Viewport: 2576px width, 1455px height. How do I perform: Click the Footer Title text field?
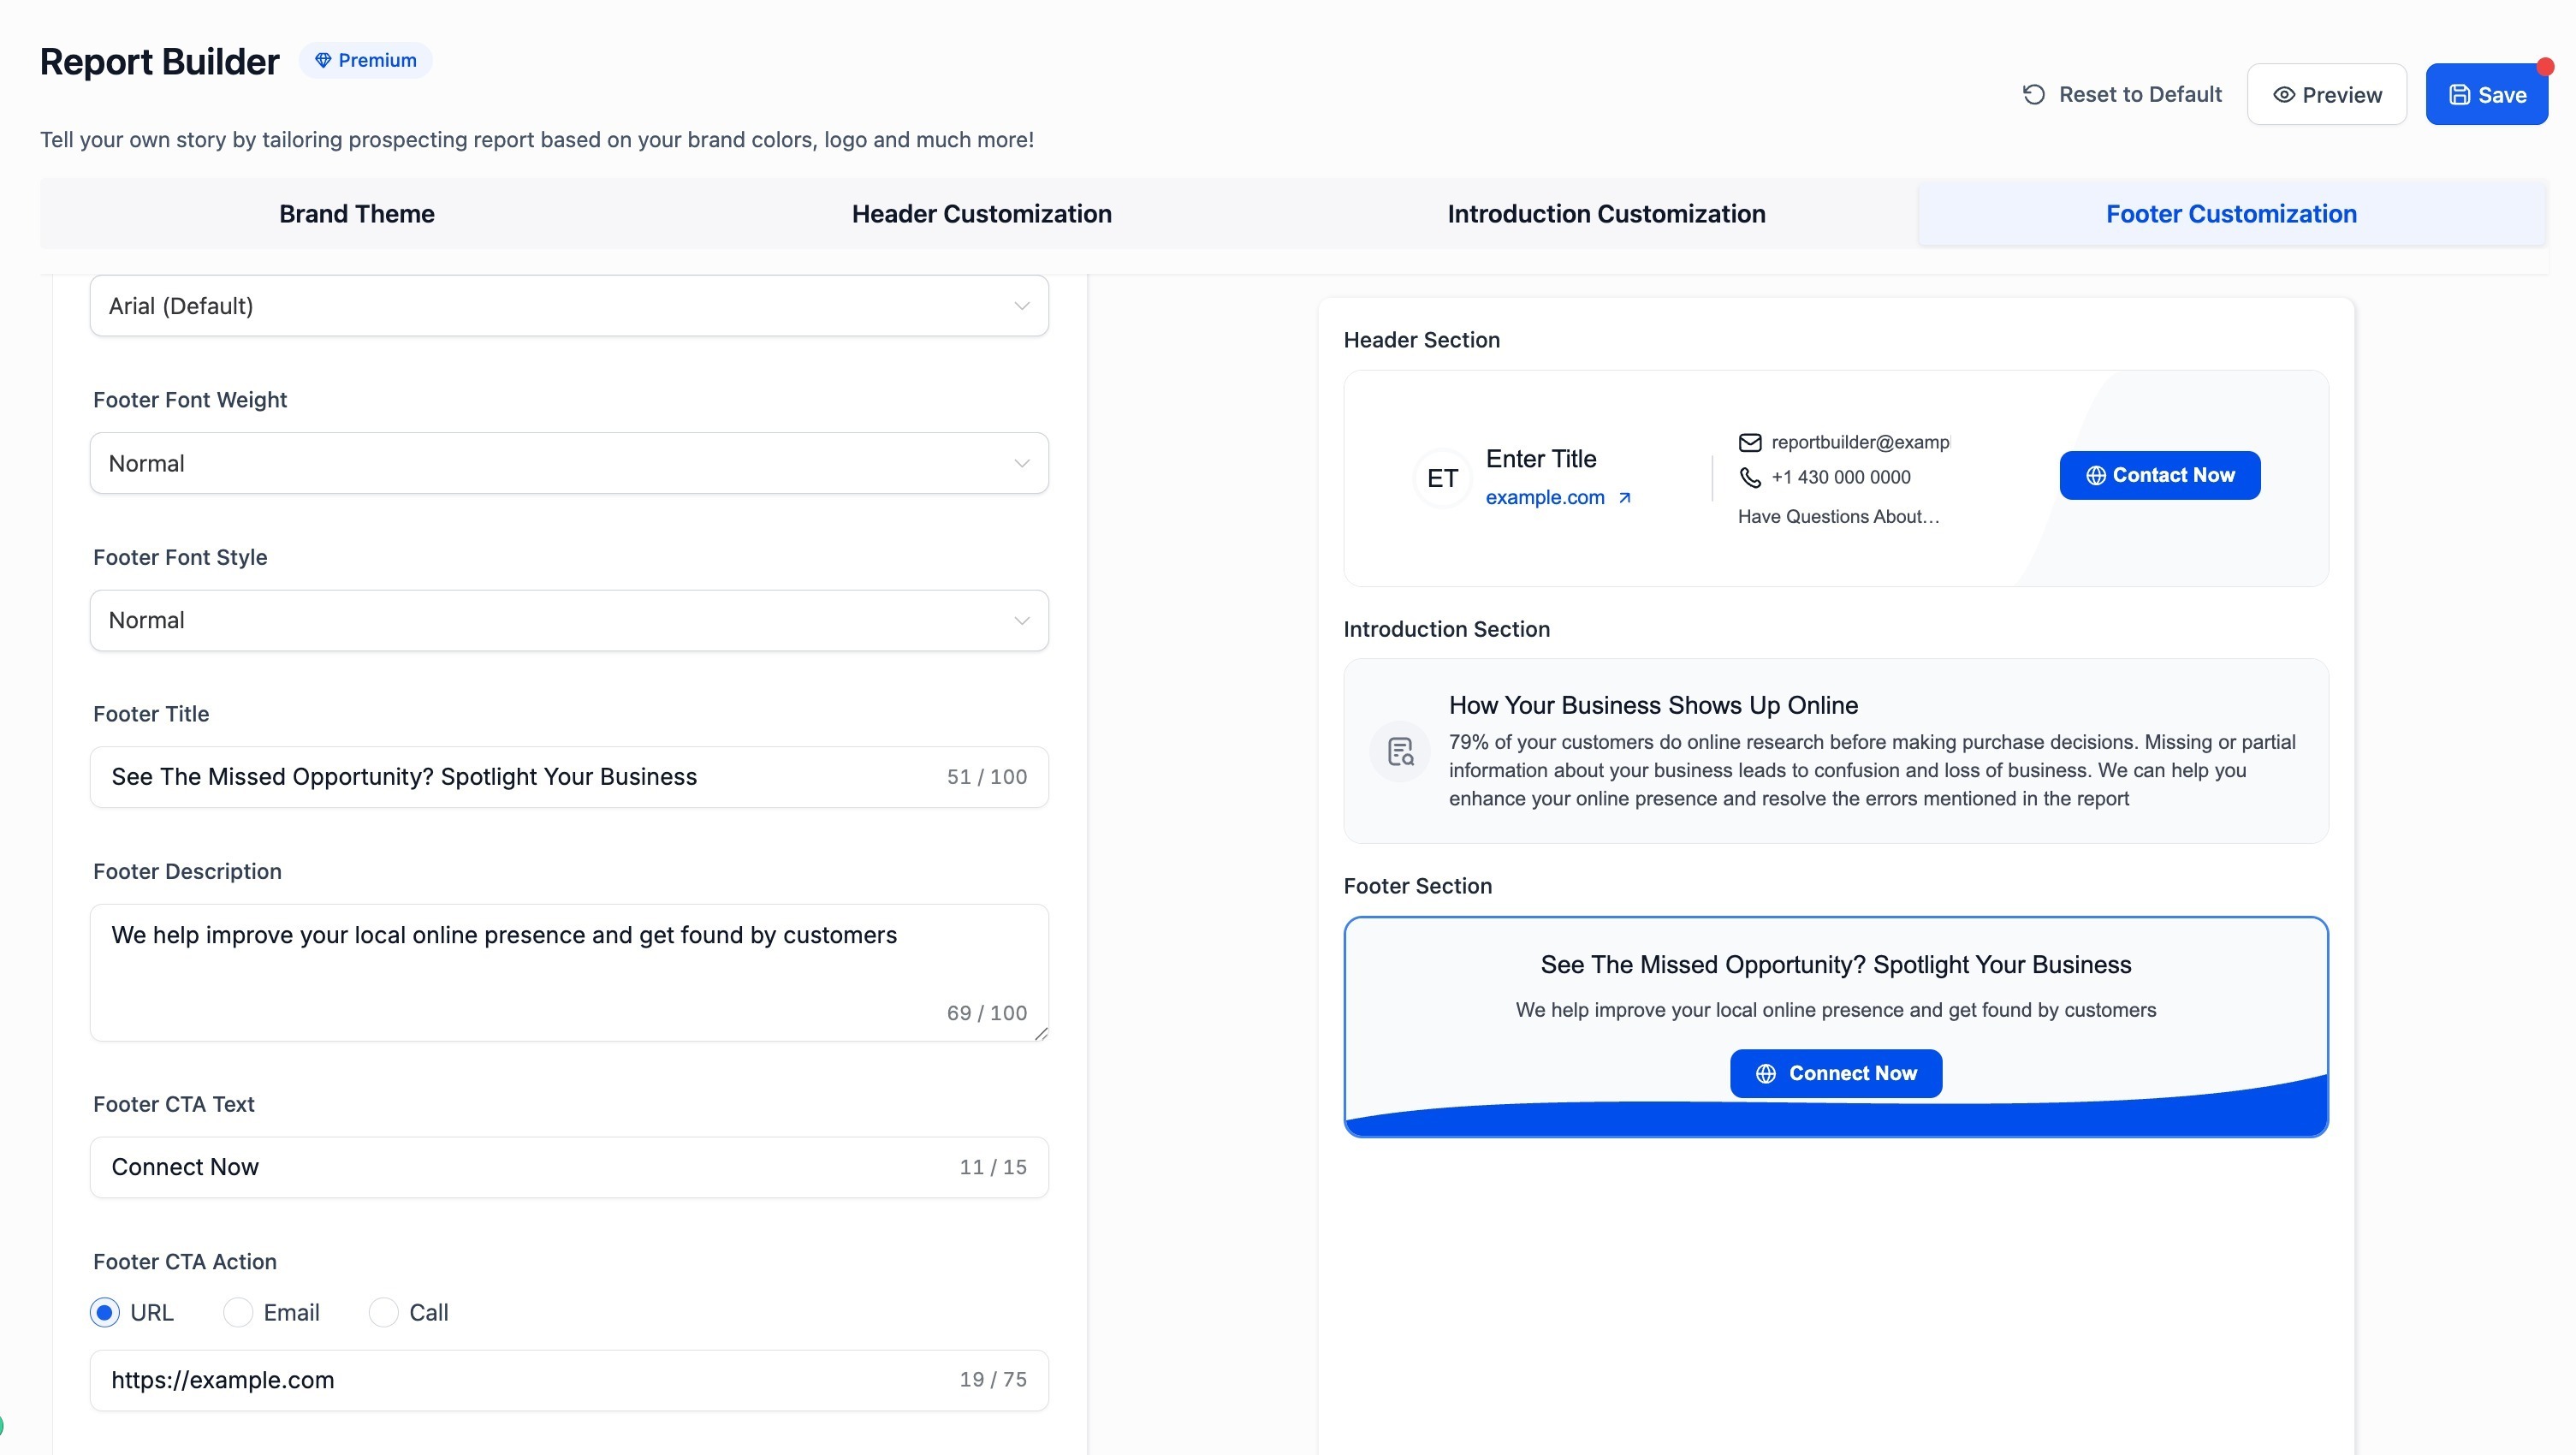coord(520,777)
